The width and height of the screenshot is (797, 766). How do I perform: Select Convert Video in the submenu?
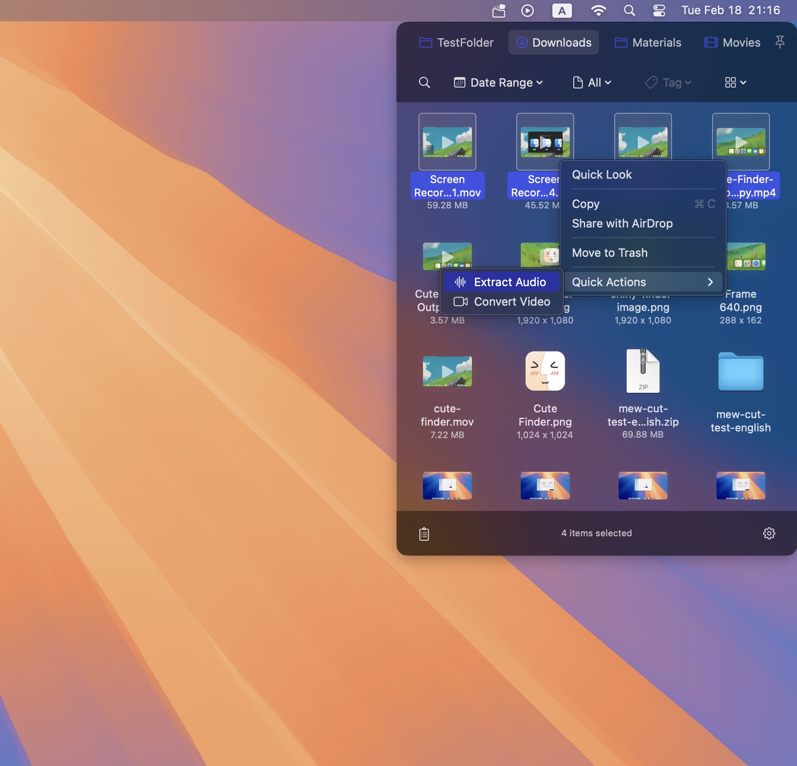(502, 302)
